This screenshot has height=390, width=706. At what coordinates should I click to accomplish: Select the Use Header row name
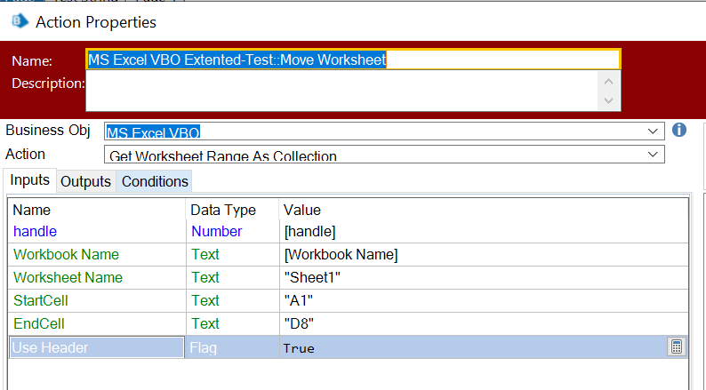point(96,347)
